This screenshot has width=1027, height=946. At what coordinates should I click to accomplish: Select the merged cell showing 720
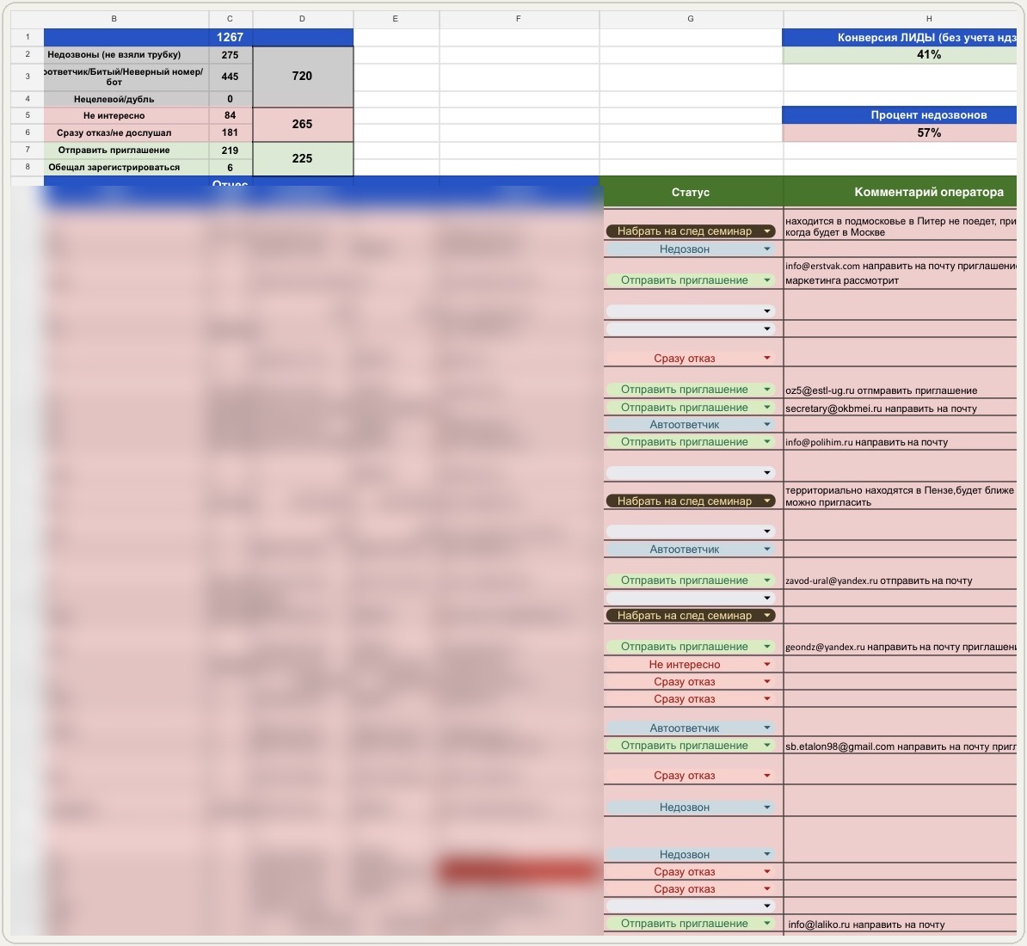point(302,77)
